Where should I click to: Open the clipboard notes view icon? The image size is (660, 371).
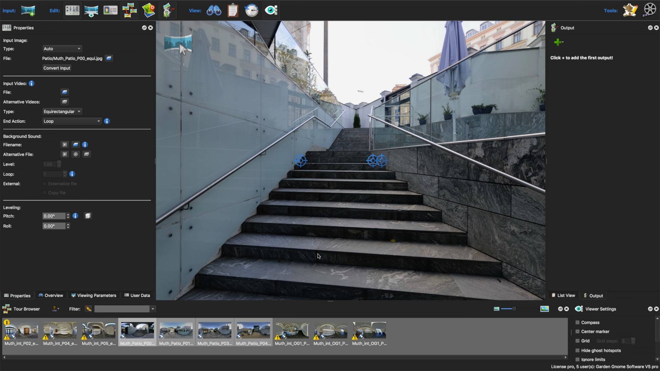[233, 10]
